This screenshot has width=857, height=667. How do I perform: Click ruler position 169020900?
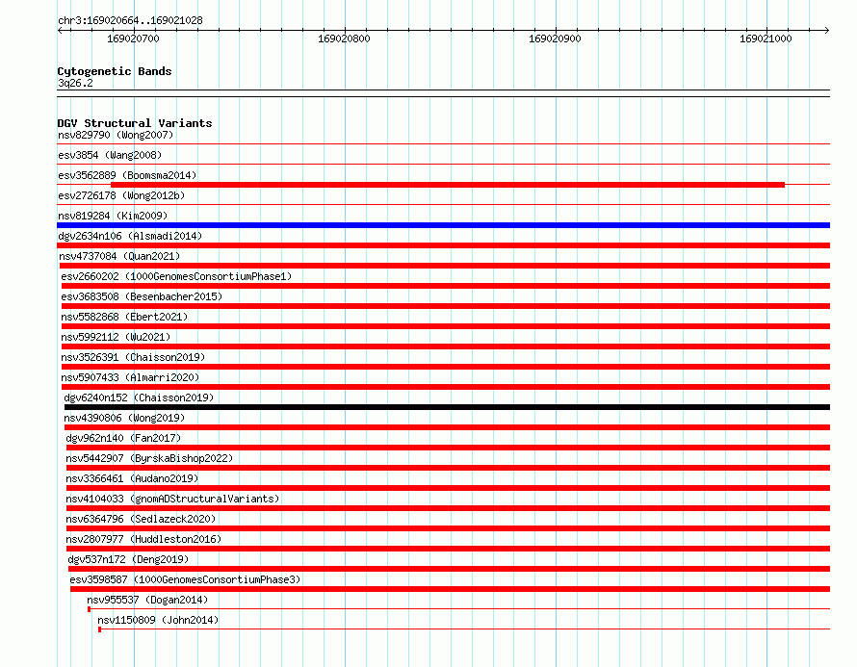[555, 38]
